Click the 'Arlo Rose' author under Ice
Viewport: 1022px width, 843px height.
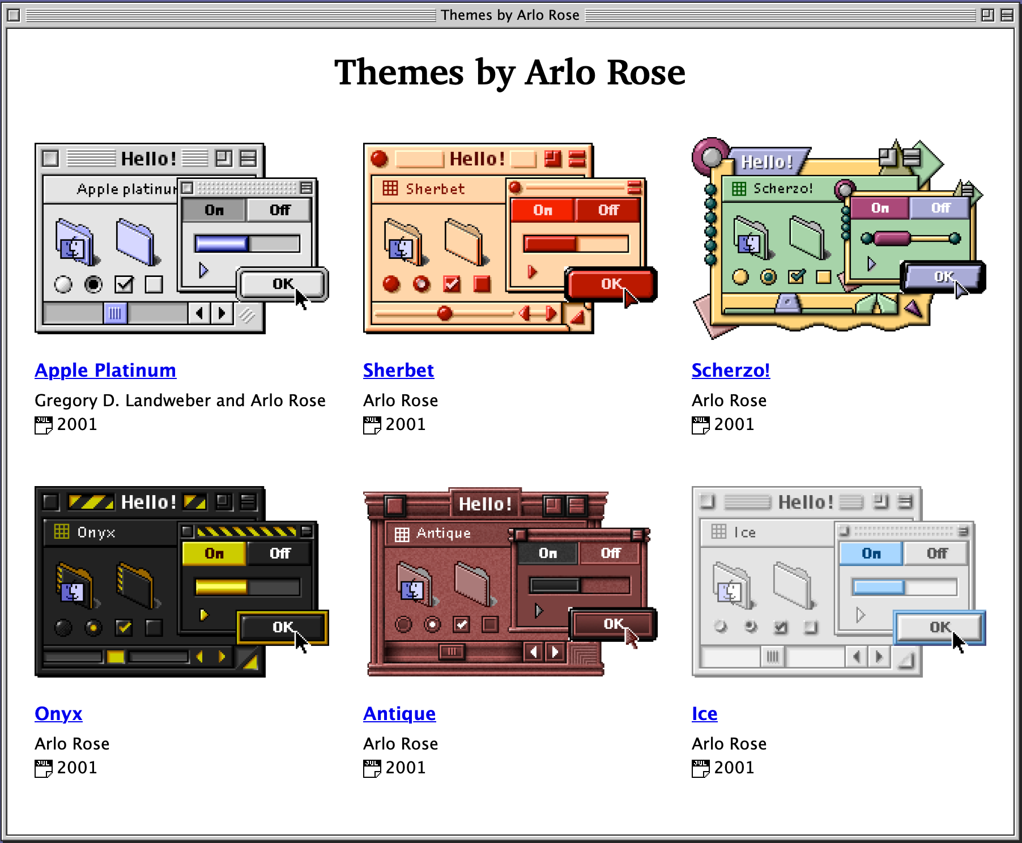[x=729, y=744]
